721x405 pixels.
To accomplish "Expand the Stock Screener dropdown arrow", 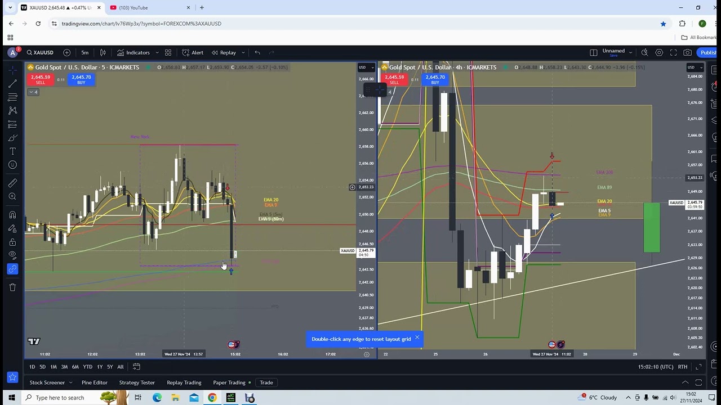I will pyautogui.click(x=70, y=382).
